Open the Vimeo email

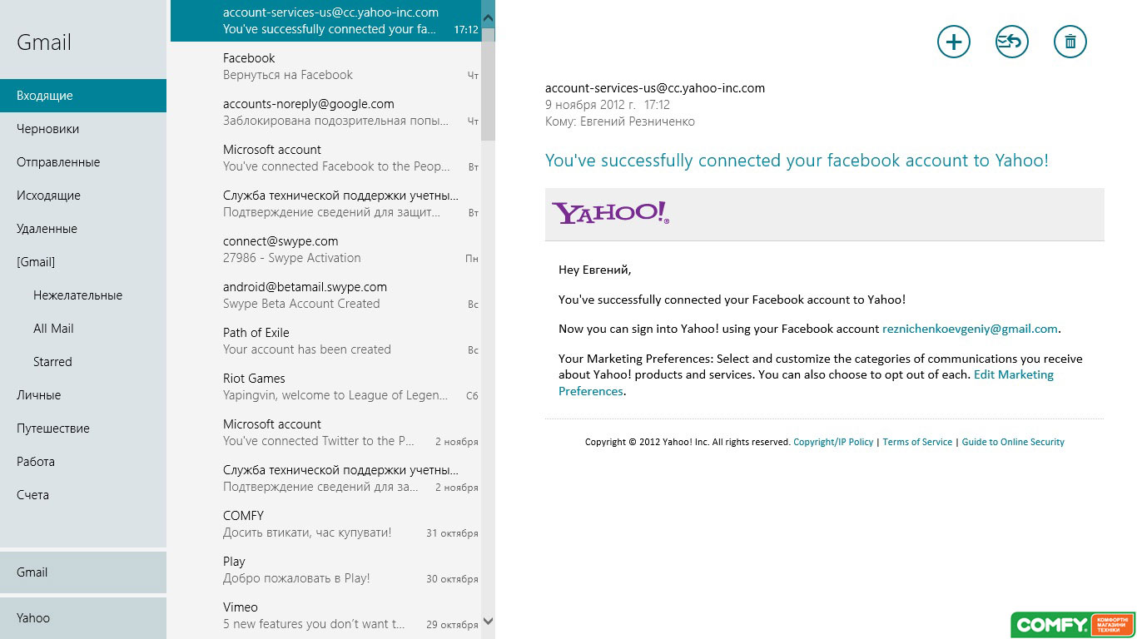coord(326,616)
